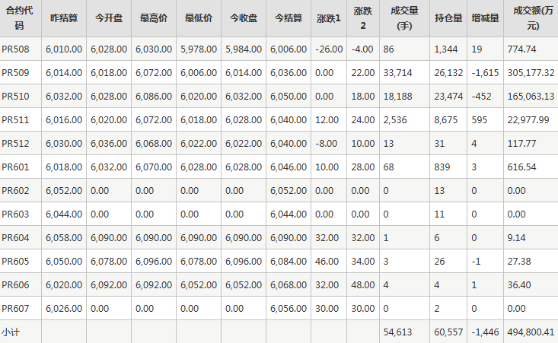Click PR601 turnover 616.54
Image resolution: width=558 pixels, height=343 pixels.
pos(521,167)
